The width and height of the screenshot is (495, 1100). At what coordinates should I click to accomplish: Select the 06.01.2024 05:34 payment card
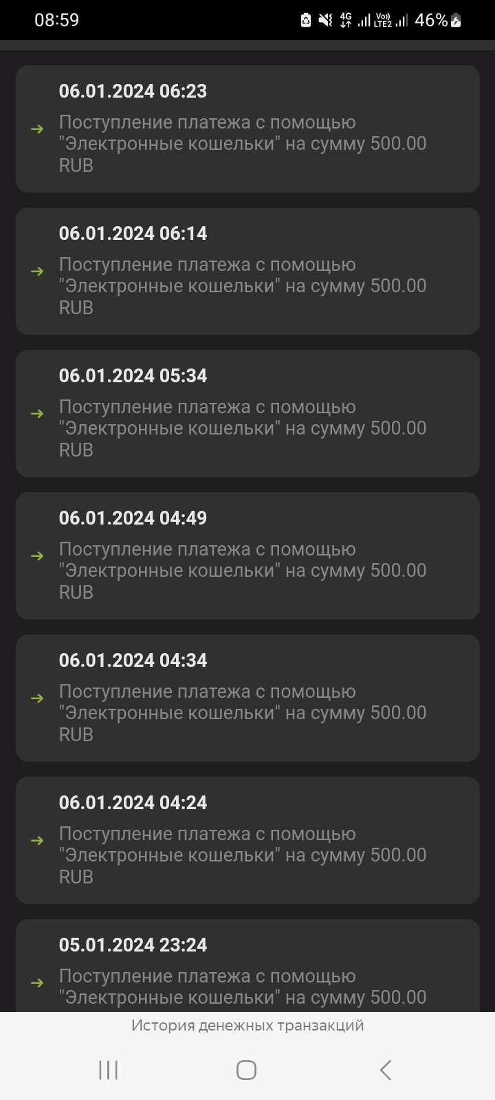click(247, 413)
